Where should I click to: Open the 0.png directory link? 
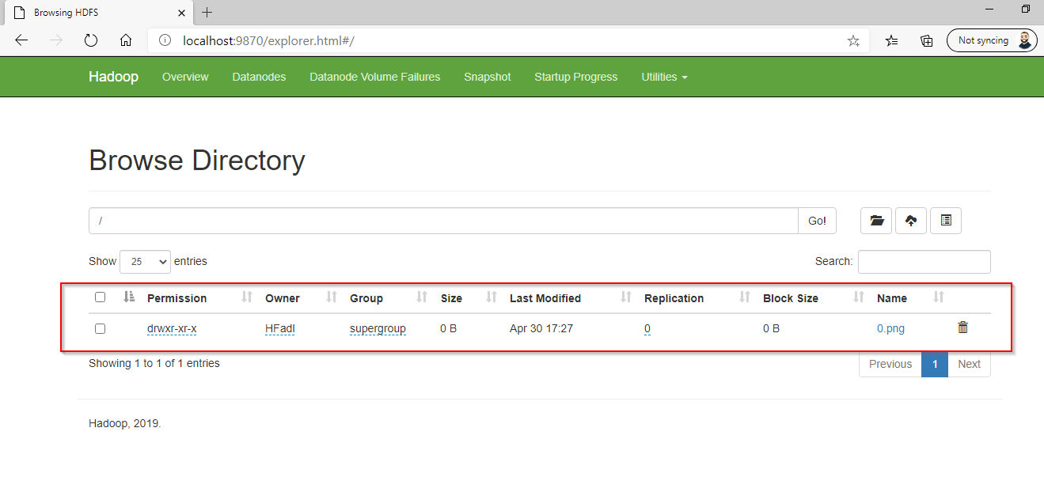[890, 328]
